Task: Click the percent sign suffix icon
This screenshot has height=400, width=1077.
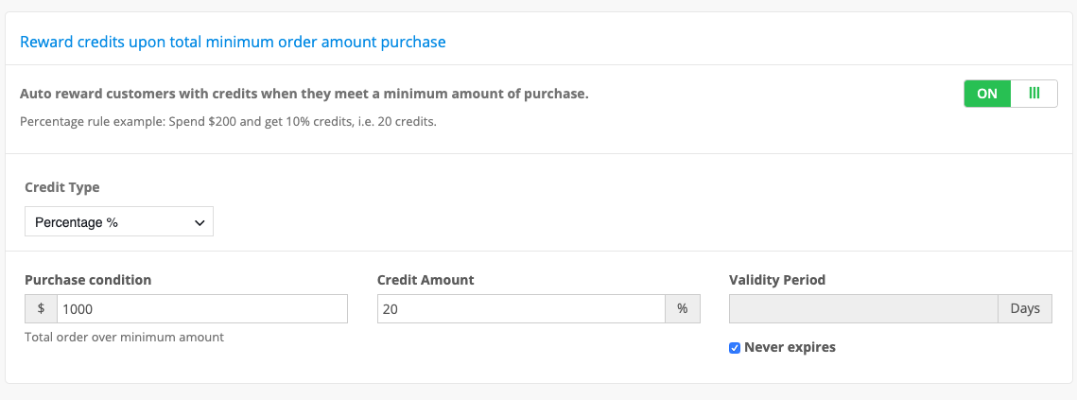Action: tap(682, 309)
